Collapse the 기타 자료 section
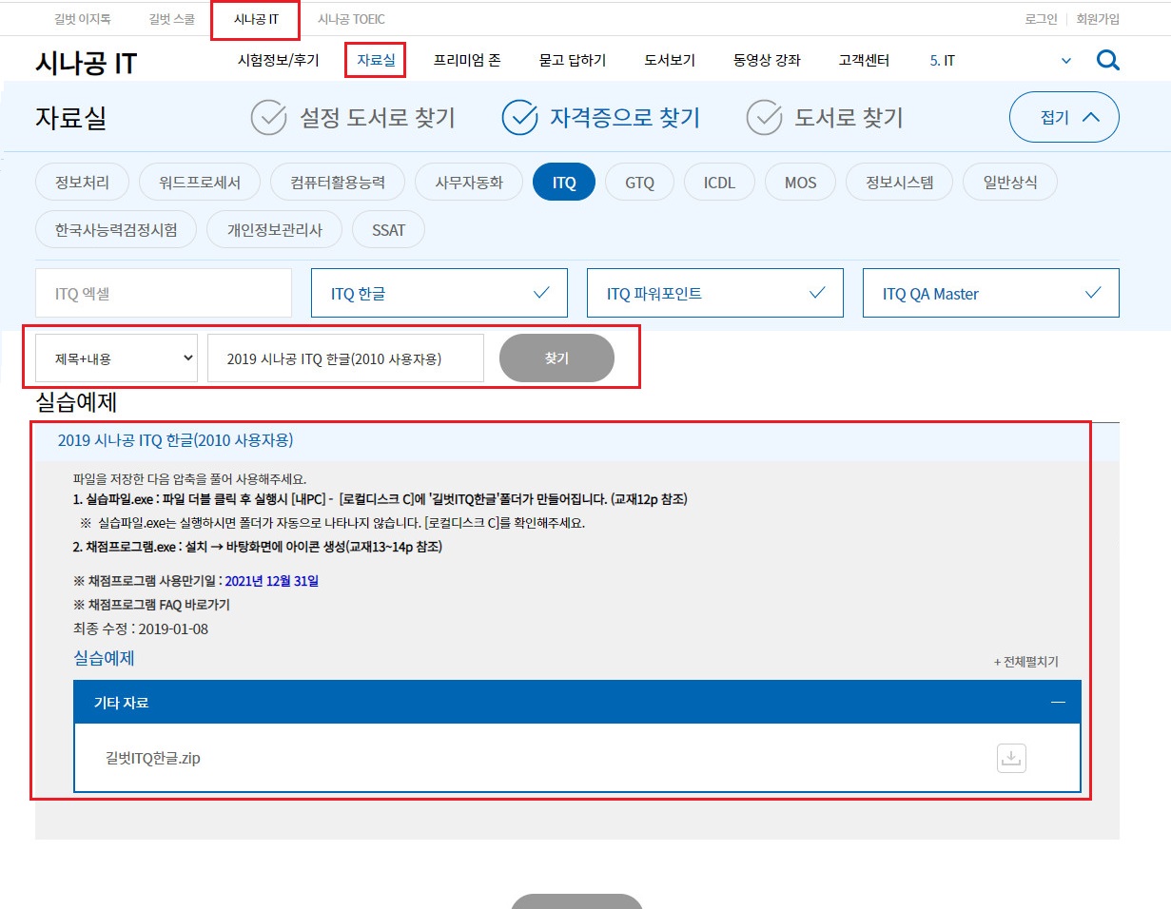The image size is (1171, 909). click(x=1058, y=703)
